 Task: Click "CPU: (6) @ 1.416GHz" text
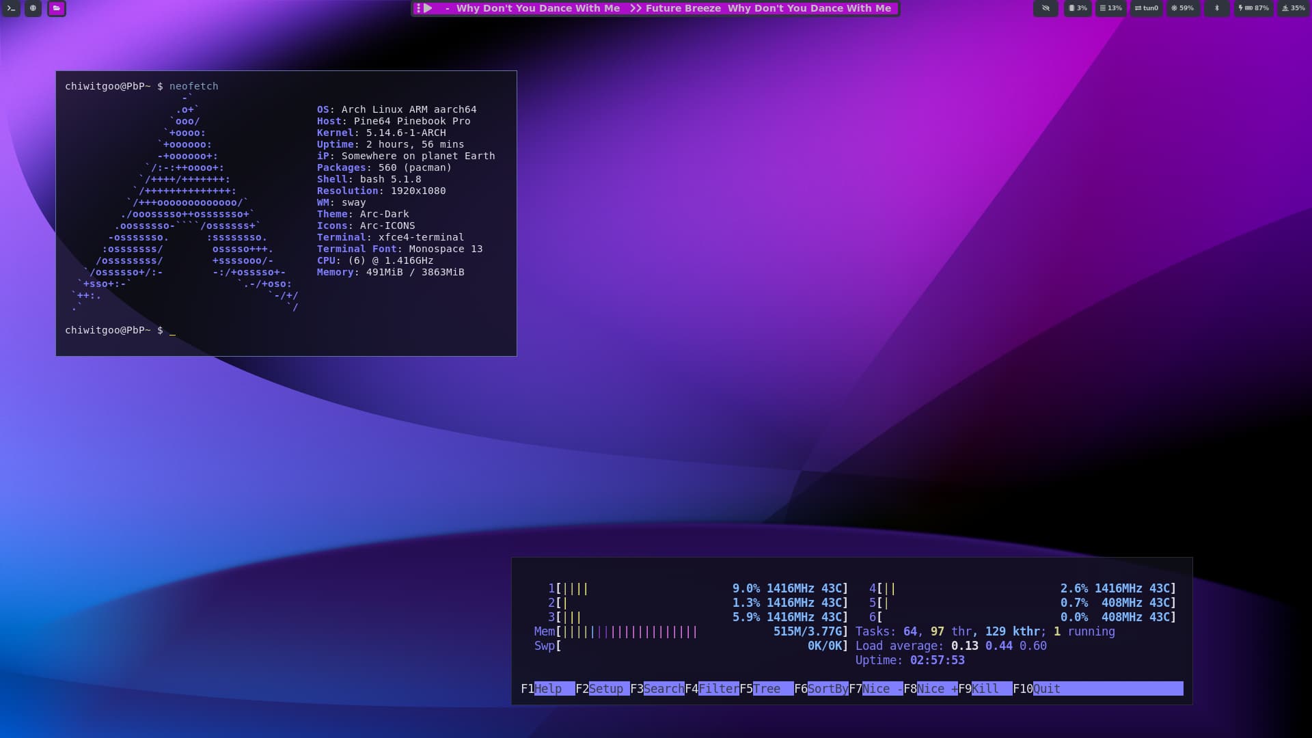[x=375, y=260]
